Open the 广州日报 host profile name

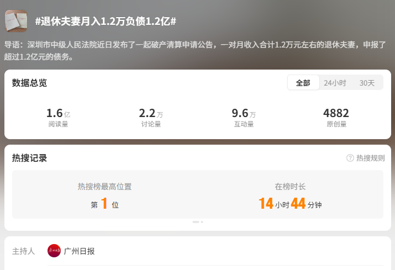click(79, 251)
